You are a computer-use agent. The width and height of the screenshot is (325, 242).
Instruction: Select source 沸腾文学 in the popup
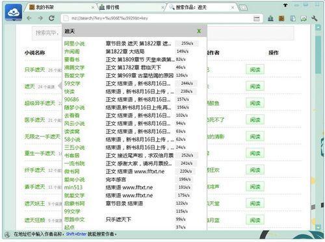[x=74, y=67]
